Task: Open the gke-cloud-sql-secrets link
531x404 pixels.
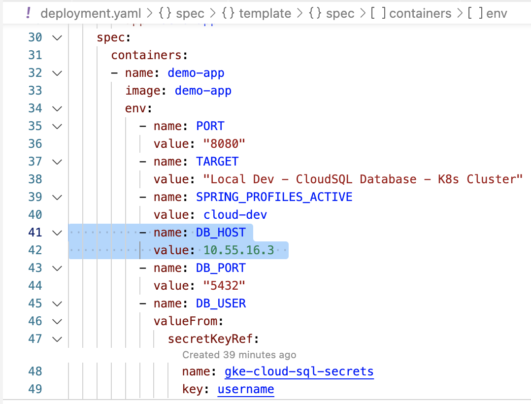Action: [299, 371]
